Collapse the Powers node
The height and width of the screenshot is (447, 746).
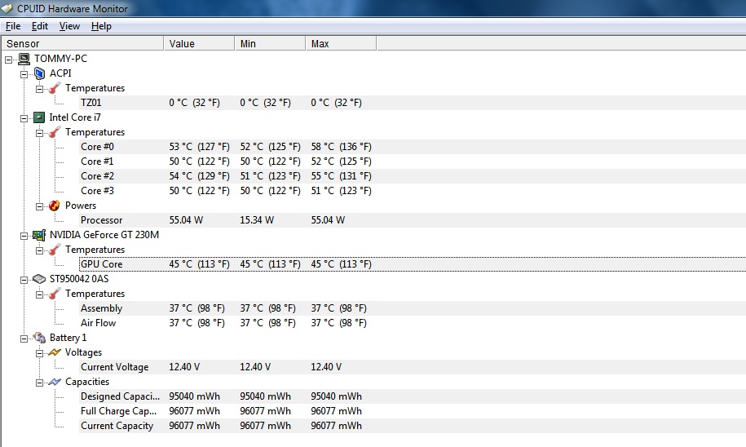[39, 206]
